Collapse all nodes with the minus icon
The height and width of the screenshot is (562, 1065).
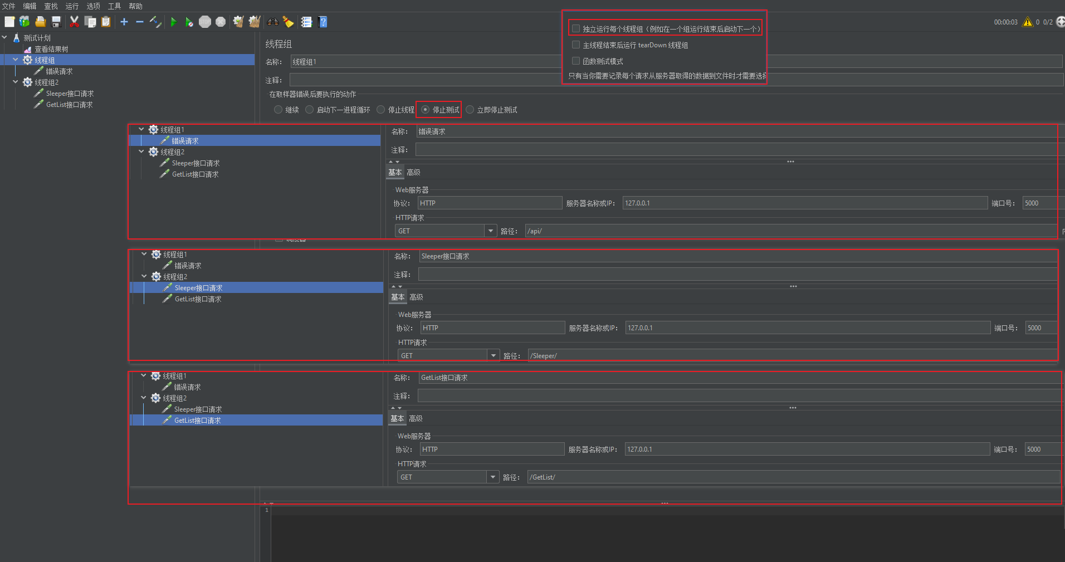[140, 22]
